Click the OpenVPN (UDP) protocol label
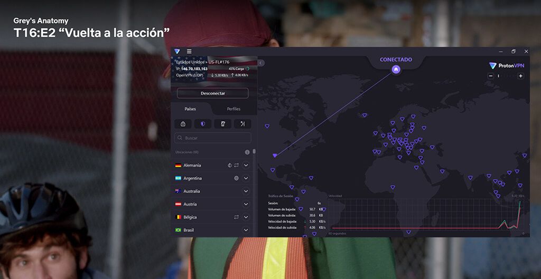The width and height of the screenshot is (541, 279). (x=190, y=75)
